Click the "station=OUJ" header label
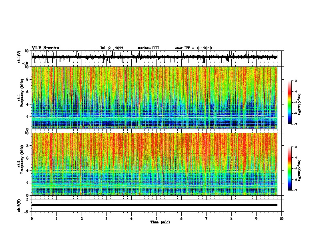The width and height of the screenshot is (317, 245). (x=148, y=48)
